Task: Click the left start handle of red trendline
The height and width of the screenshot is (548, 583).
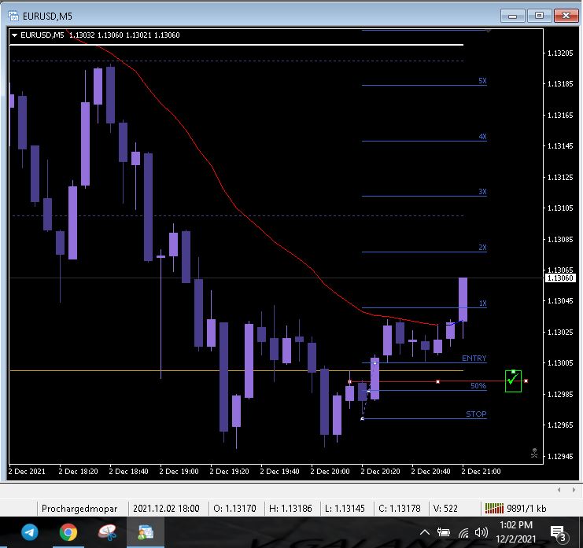Action: click(349, 381)
